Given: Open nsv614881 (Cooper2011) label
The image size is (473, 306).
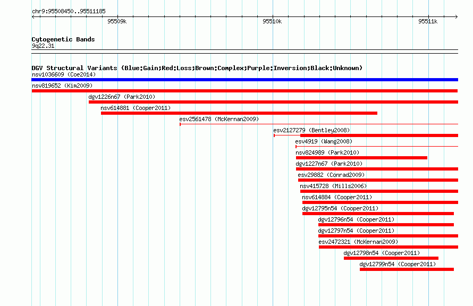Looking at the screenshot, I should point(136,108).
